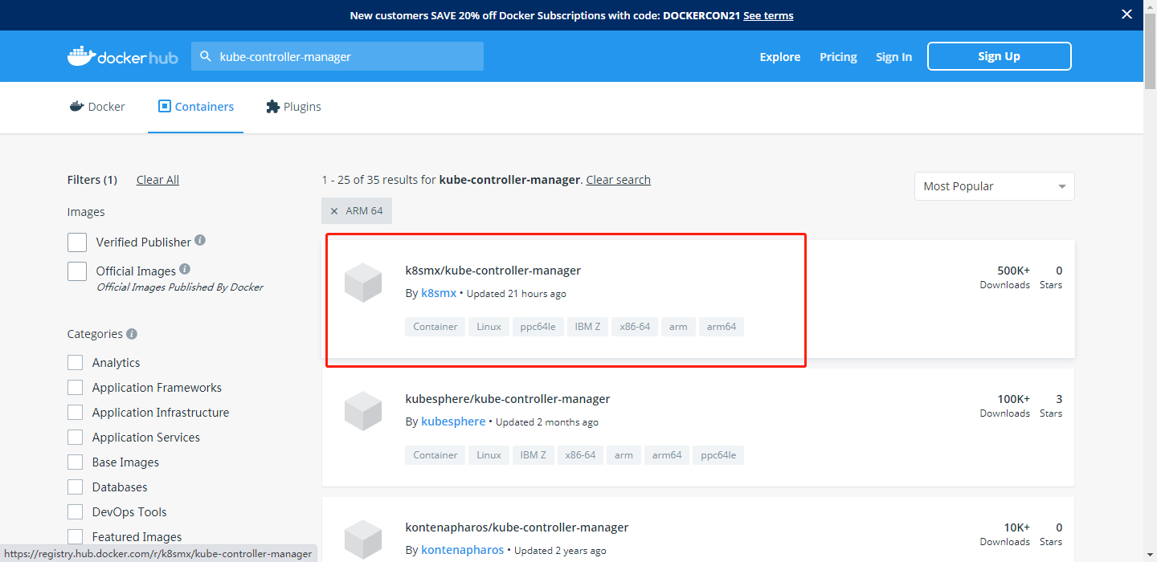
Task: Click the search magnifier icon in search bar
Action: [x=206, y=56]
